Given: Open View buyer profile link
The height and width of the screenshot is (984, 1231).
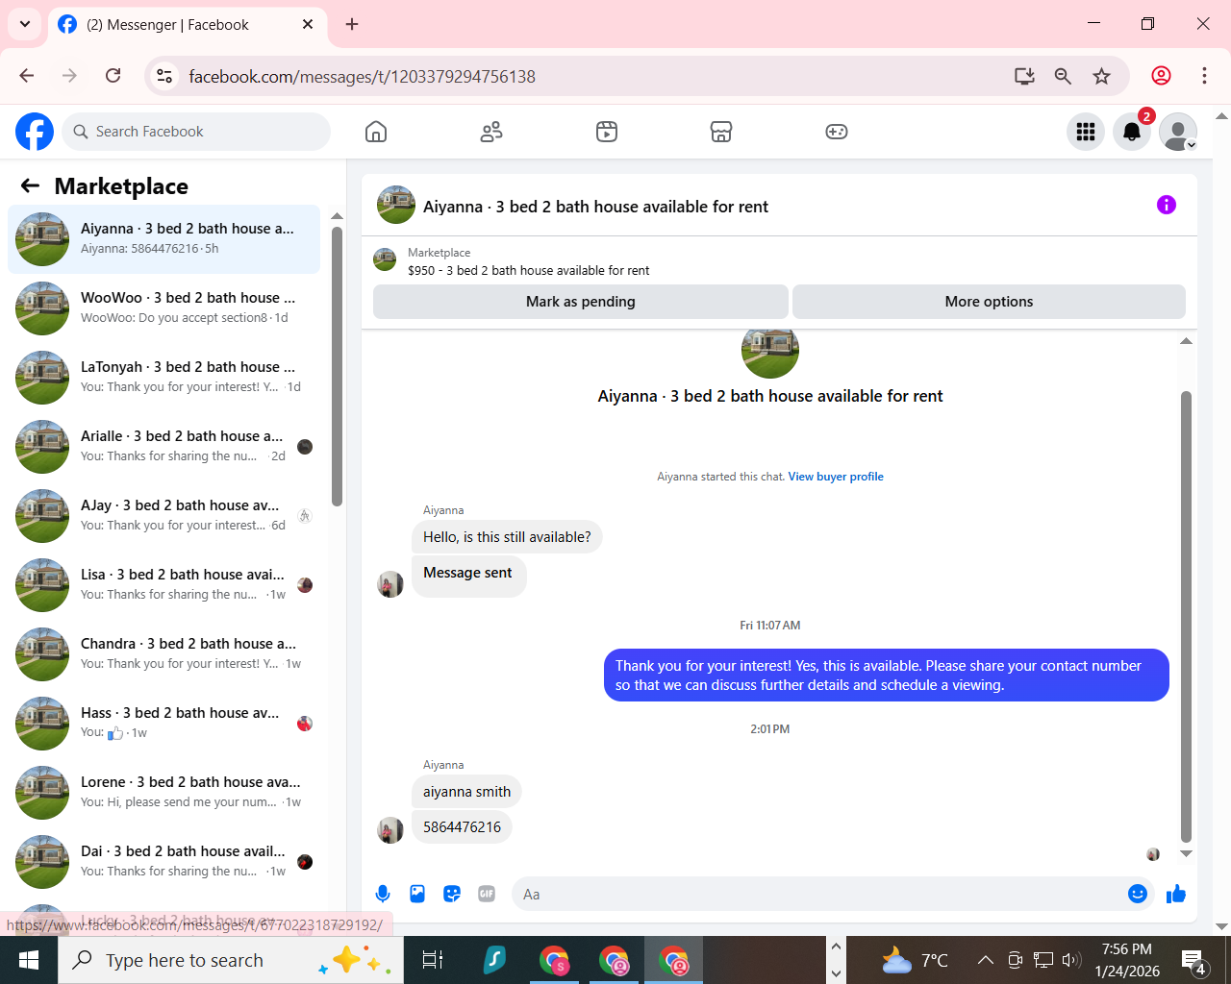Looking at the screenshot, I should (x=836, y=477).
